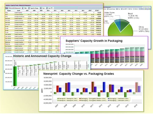The width and height of the screenshot is (153, 114).
Task: Click the 'Brazil 15,434,145 MTPY (13%)' pie label
Action: click(133, 16)
